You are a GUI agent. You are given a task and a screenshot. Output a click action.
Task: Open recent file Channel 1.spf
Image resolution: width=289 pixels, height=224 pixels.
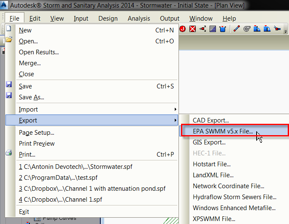[x=92, y=200]
